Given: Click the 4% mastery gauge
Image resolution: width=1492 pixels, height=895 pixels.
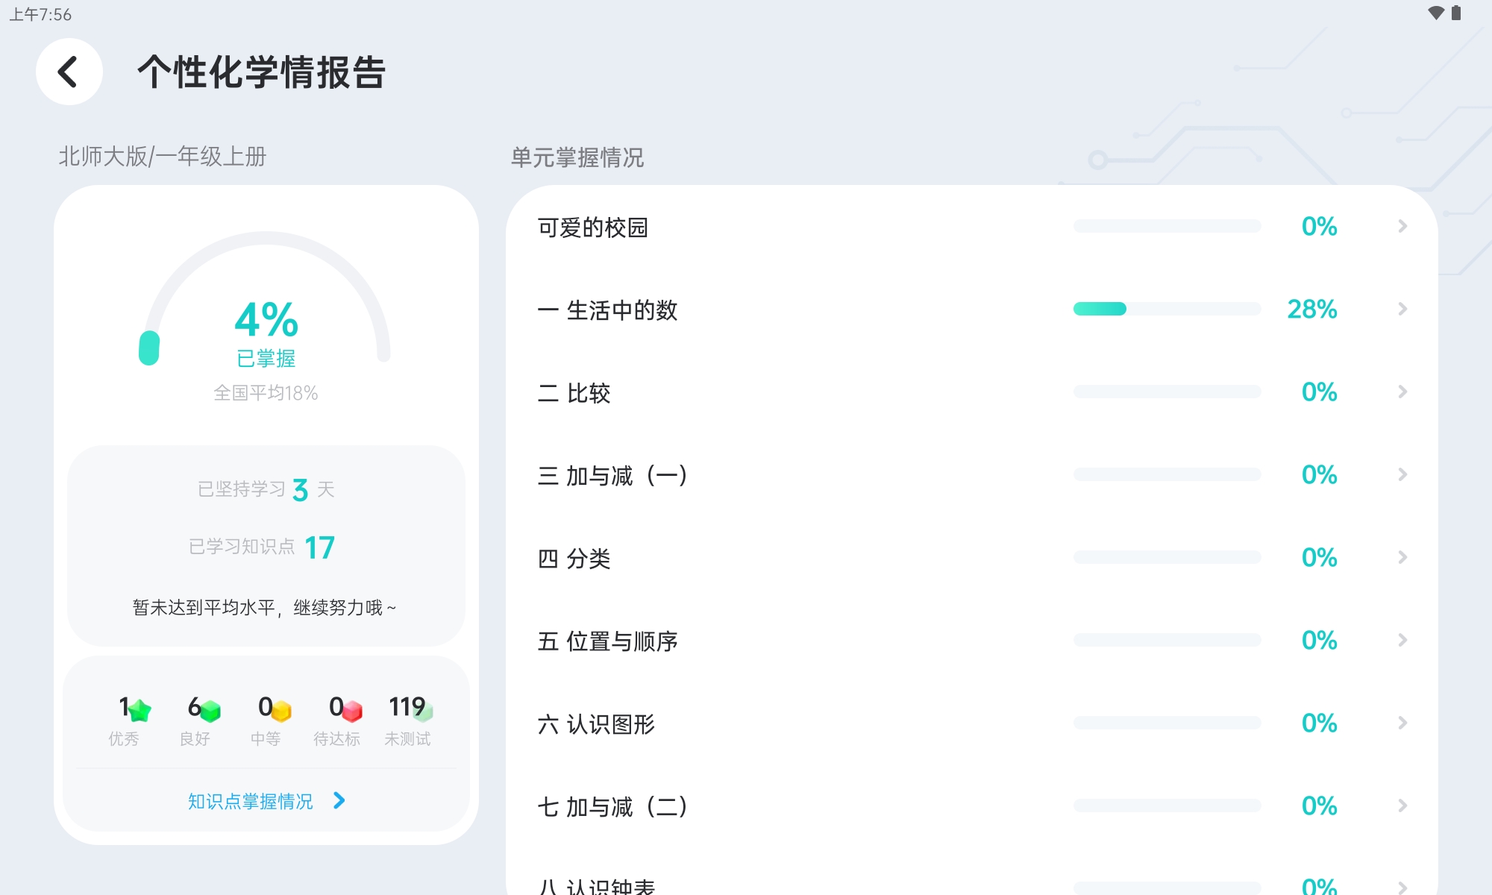Looking at the screenshot, I should click(265, 321).
